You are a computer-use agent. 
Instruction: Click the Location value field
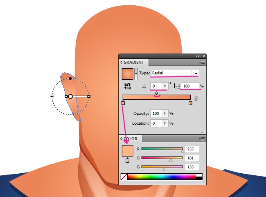tap(156, 123)
